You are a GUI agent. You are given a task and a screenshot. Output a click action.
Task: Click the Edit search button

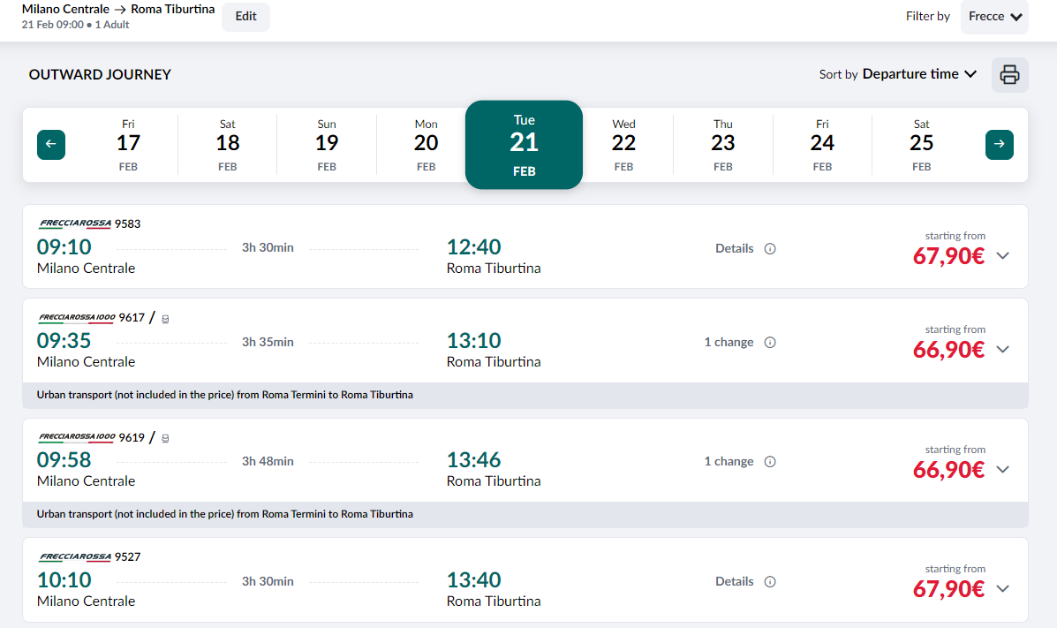[245, 17]
